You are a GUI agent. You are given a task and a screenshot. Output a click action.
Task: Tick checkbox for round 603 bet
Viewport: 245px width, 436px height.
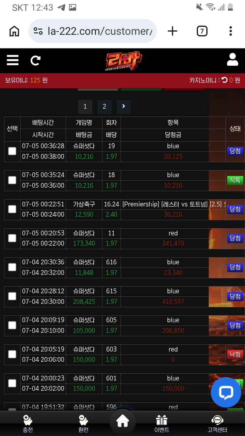[12, 354]
